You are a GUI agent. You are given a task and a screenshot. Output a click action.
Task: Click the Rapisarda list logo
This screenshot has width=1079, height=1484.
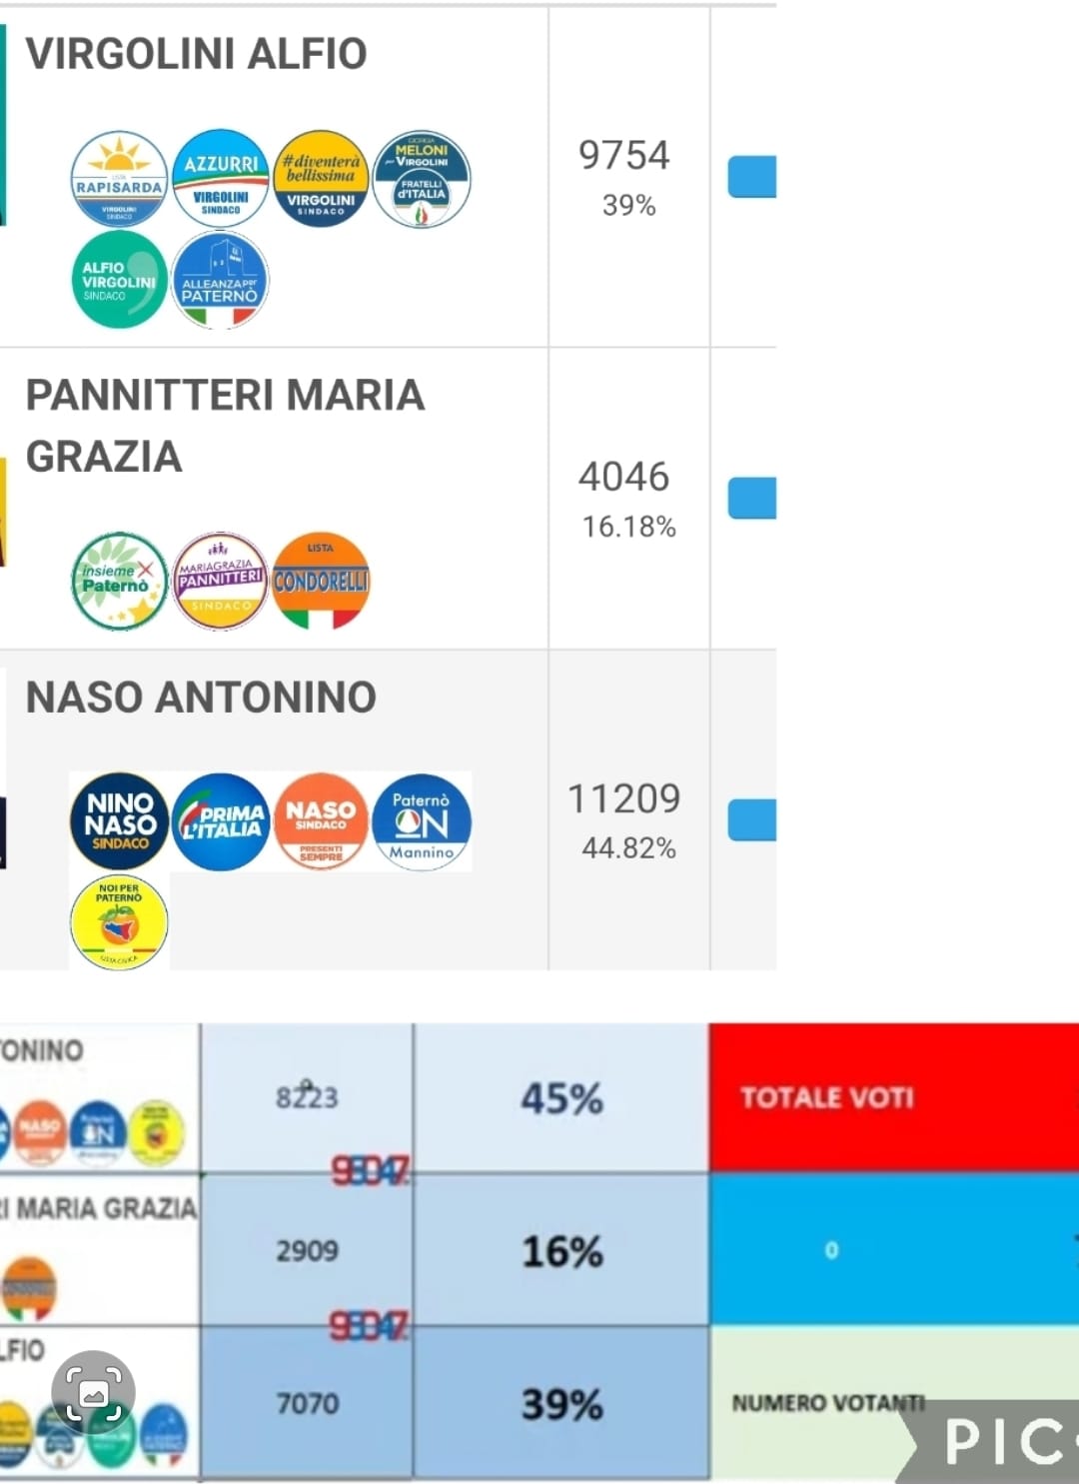[x=119, y=179]
